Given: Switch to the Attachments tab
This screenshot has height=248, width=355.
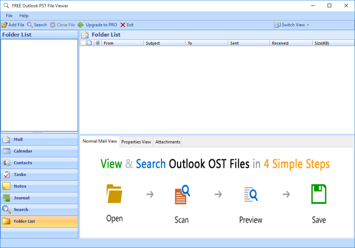Looking at the screenshot, I should click(x=167, y=142).
